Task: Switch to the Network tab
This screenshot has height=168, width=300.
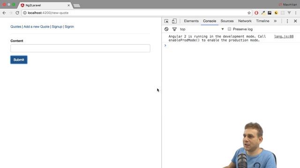Action: [x=245, y=21]
